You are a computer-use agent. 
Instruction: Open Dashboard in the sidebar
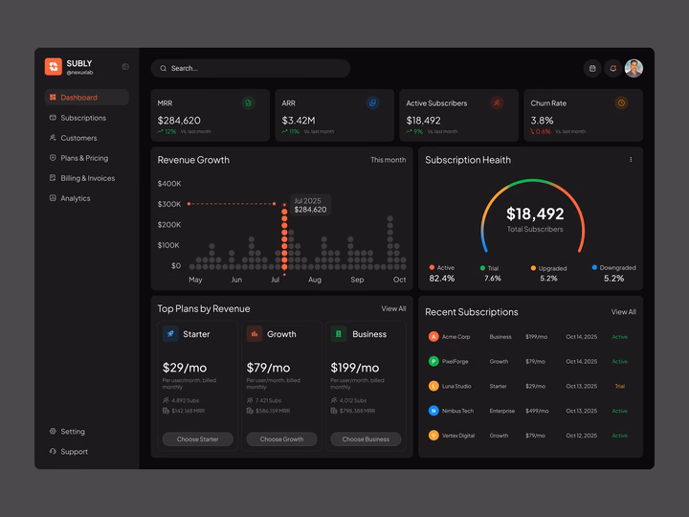pos(86,97)
